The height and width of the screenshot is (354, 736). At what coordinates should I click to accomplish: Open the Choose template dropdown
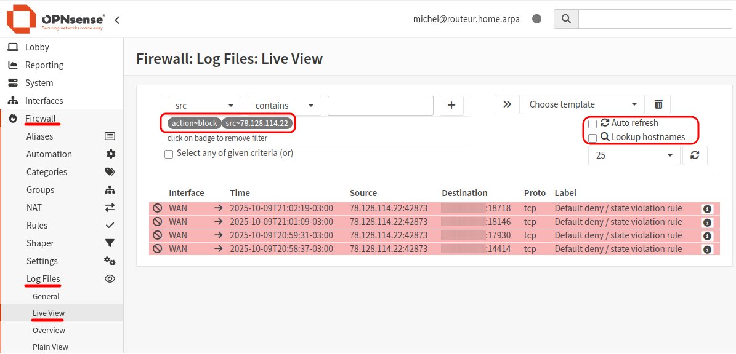(x=583, y=104)
